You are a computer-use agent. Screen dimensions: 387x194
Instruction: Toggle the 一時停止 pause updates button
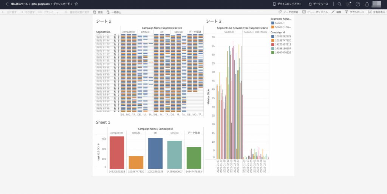(114, 12)
